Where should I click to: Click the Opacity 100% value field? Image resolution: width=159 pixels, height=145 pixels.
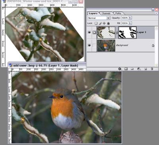pos(125,18)
